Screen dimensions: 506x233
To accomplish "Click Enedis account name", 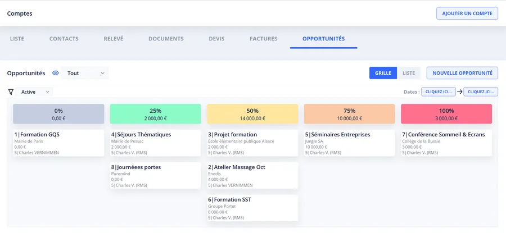I will click(215, 173).
